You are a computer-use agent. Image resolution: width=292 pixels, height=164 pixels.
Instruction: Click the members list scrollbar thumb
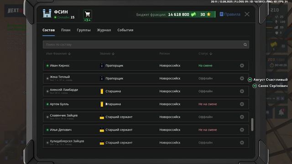(x=252, y=124)
